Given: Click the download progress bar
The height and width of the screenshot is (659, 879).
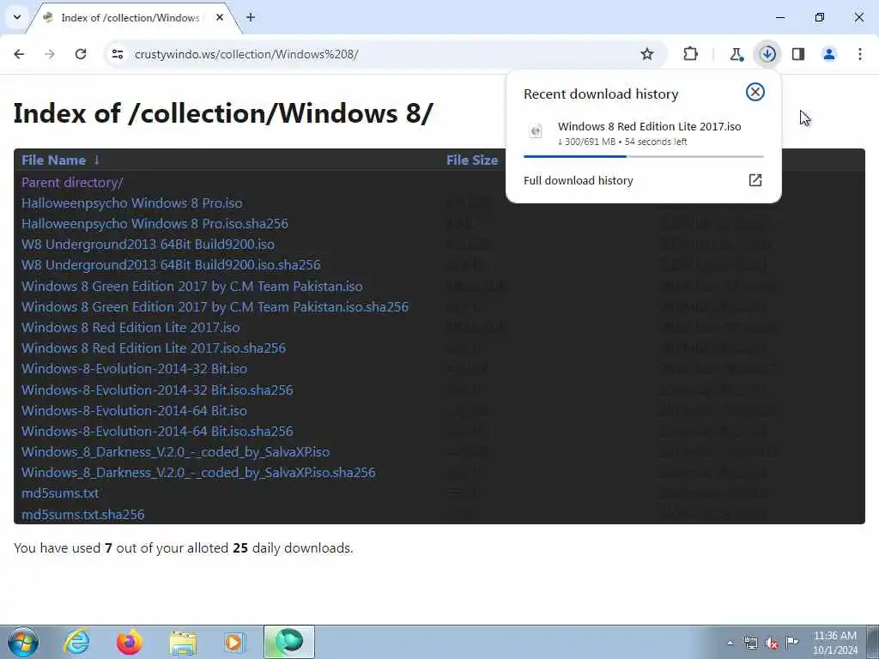Looking at the screenshot, I should [644, 156].
